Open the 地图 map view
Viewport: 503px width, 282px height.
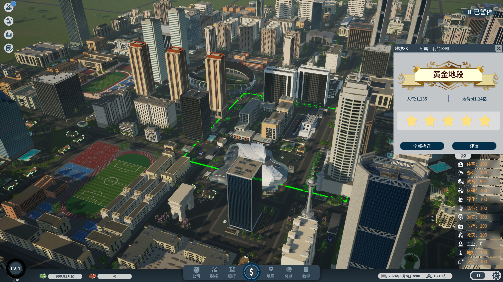271,272
